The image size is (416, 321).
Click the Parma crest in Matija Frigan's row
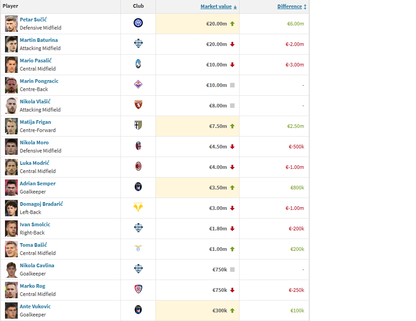pos(138,126)
